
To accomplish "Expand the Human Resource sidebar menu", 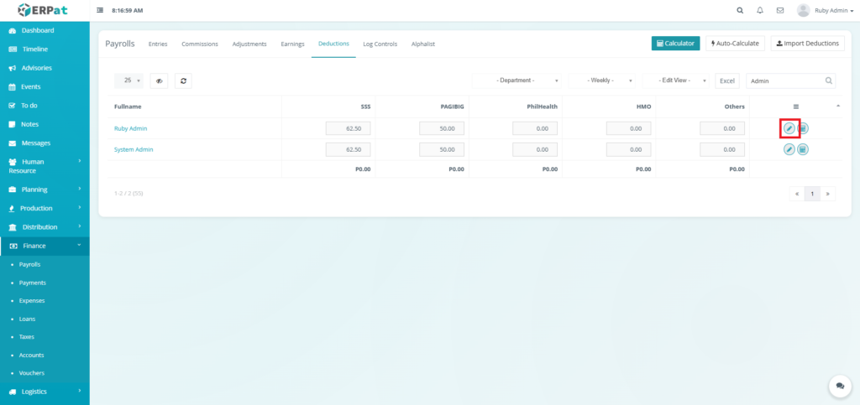I will 45,166.
